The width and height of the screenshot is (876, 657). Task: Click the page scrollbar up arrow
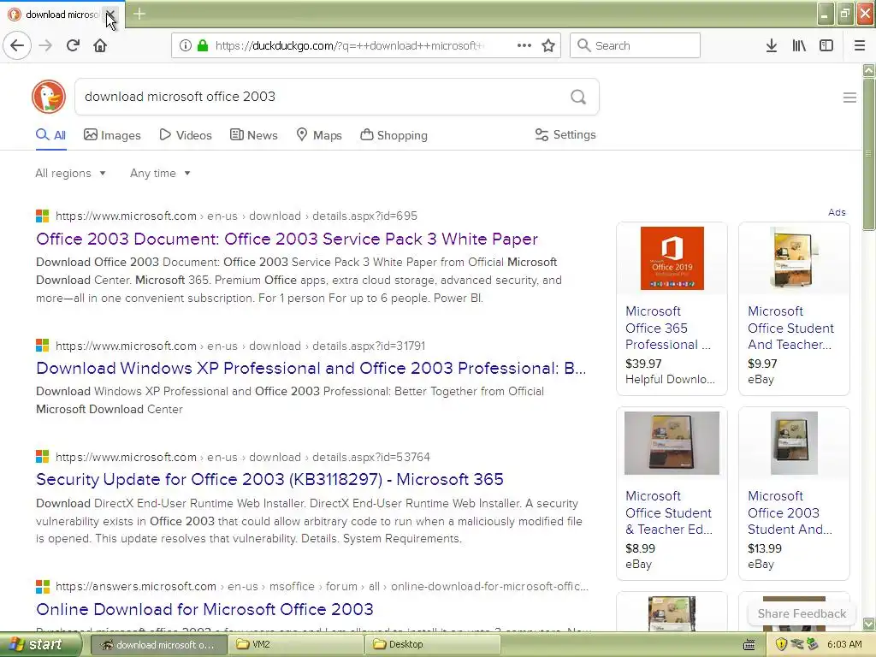tap(869, 70)
